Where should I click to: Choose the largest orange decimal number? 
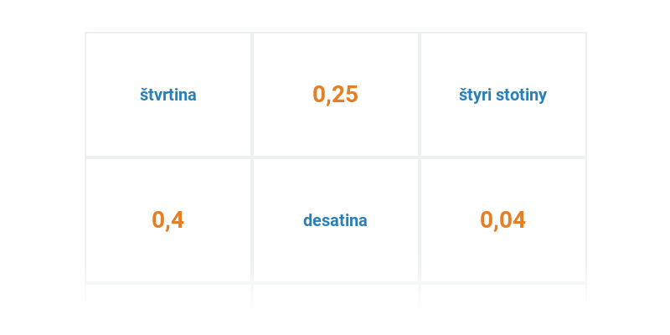coord(168,220)
